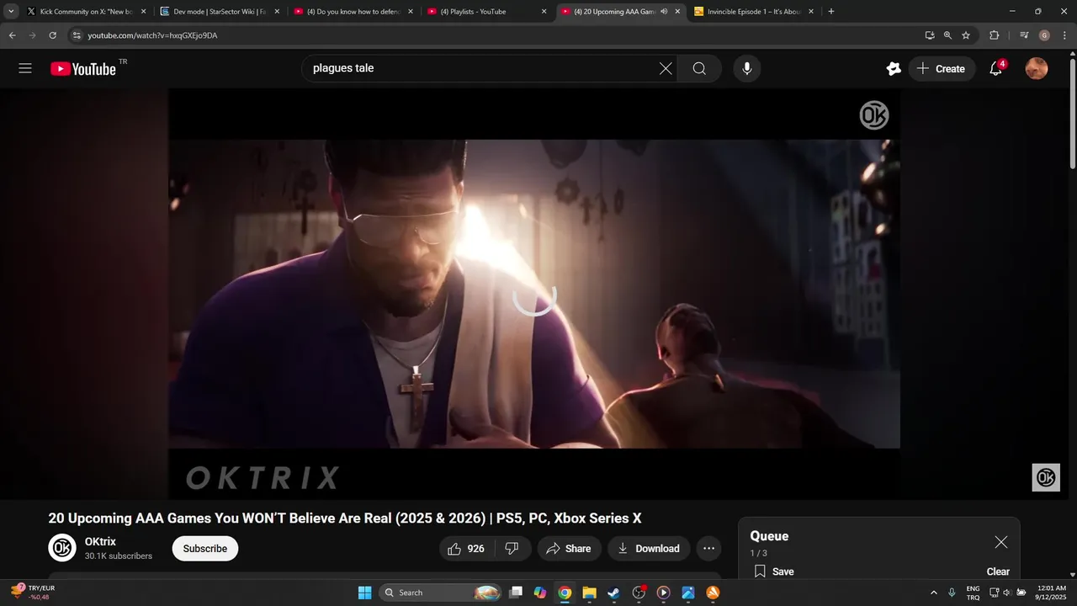This screenshot has width=1077, height=606.
Task: Open the Chrome extensions puzzle icon
Action: coord(994,35)
